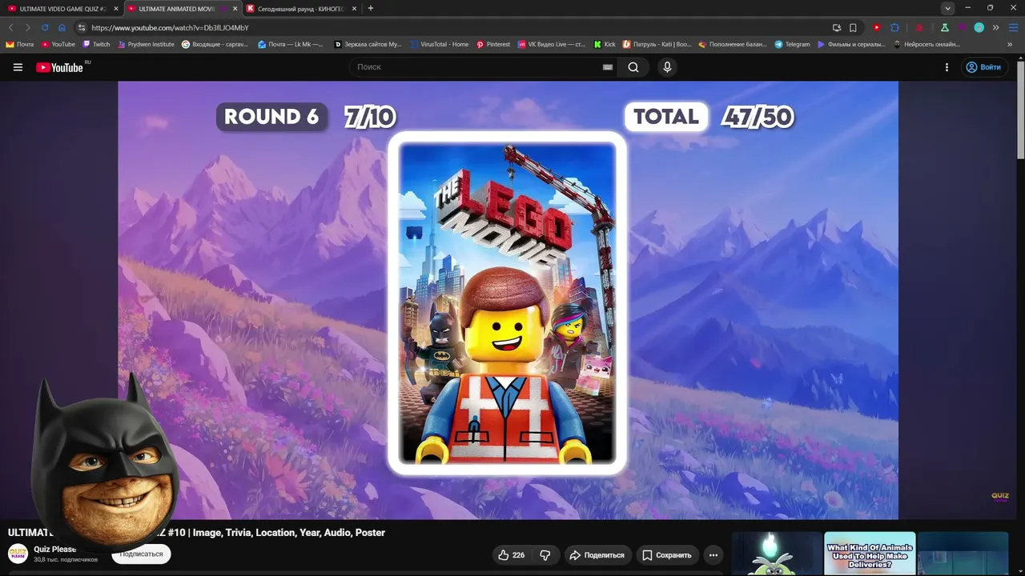Open the animals deliveries suggested video thumbnail
The image size is (1025, 576).
pyautogui.click(x=870, y=554)
